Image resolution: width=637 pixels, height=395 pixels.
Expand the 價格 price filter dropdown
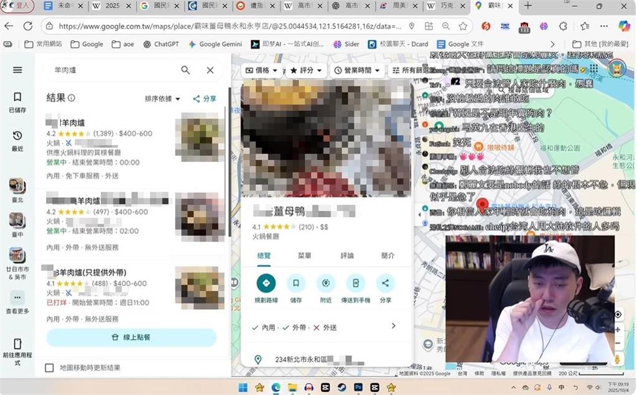pos(262,70)
